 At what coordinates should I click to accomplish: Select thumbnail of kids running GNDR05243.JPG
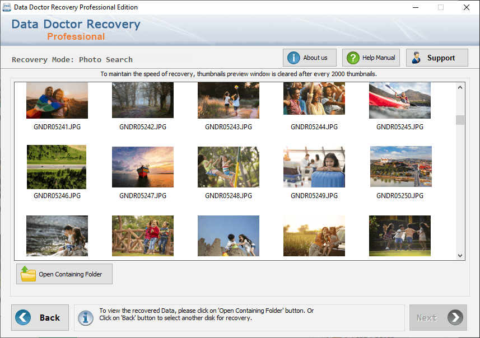229,100
